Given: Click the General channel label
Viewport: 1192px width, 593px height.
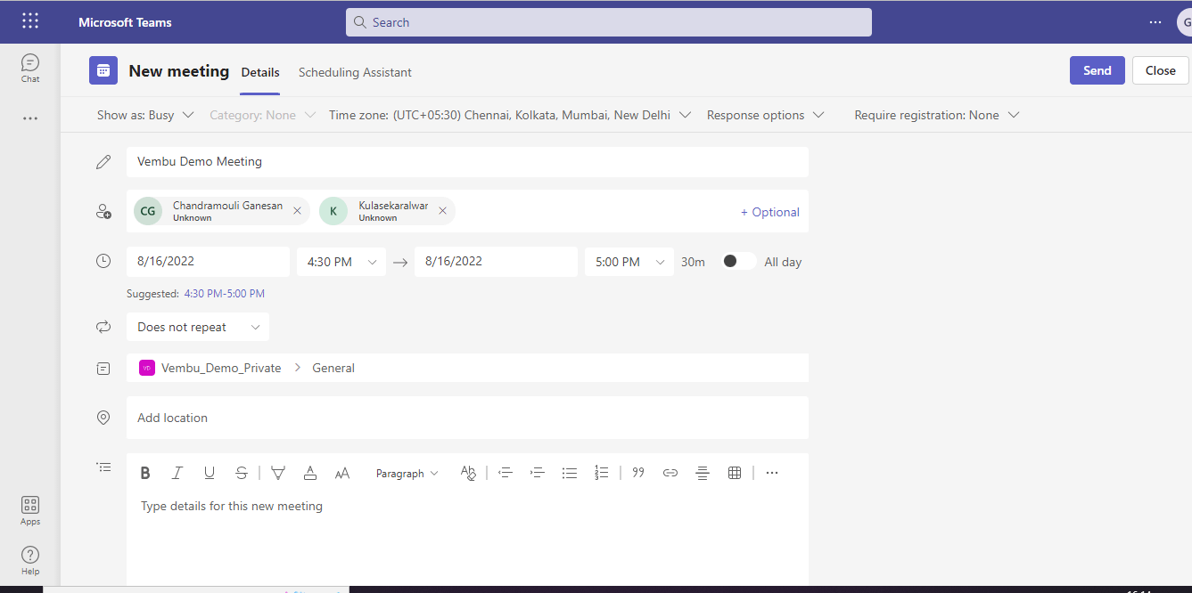Looking at the screenshot, I should 333,368.
